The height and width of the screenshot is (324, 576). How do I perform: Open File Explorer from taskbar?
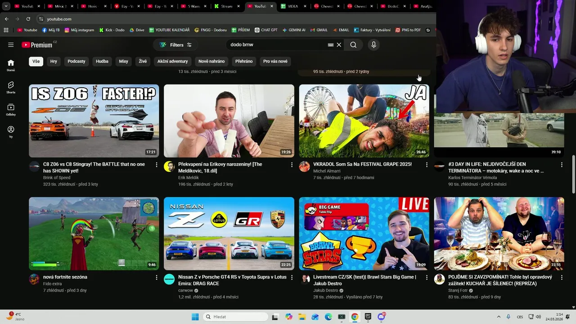[302, 317]
